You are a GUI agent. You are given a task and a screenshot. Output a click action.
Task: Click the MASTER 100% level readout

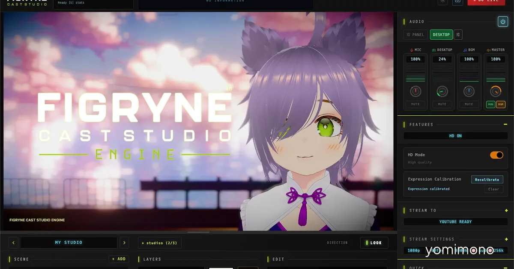click(x=496, y=59)
